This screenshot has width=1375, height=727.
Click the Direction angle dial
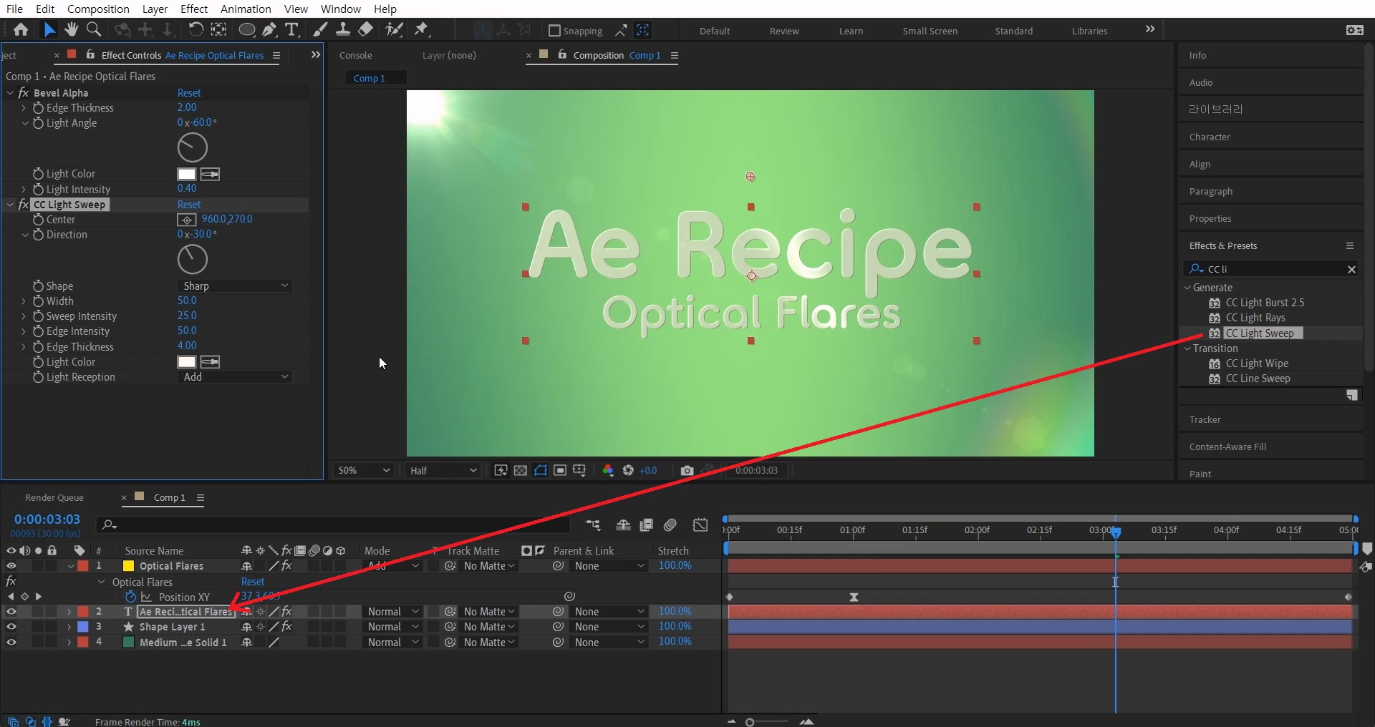pos(192,259)
